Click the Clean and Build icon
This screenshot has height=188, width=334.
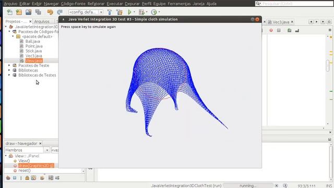pos(120,12)
